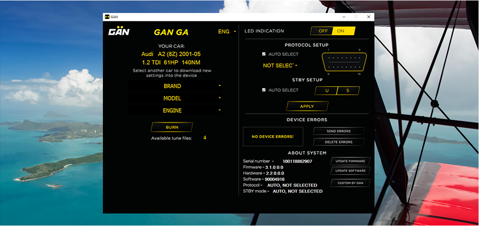Click the GAN logo in header

(119, 31)
